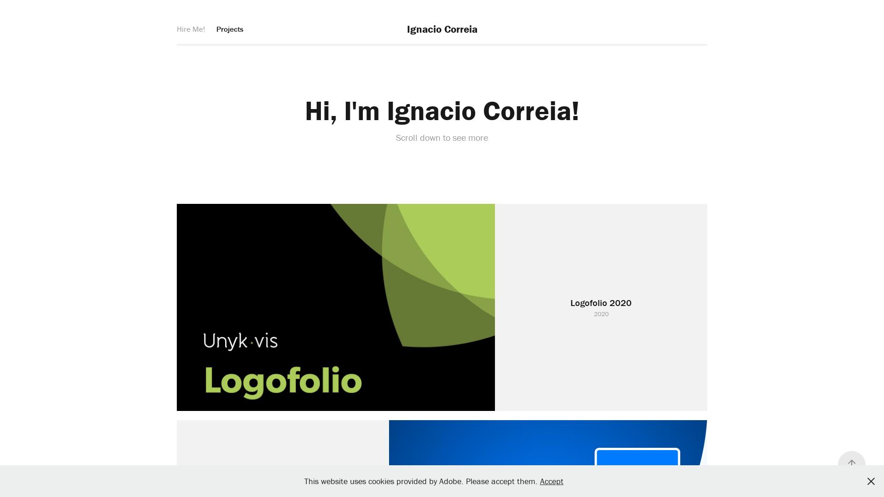Click the "Scroll down to see more" text

(x=442, y=138)
